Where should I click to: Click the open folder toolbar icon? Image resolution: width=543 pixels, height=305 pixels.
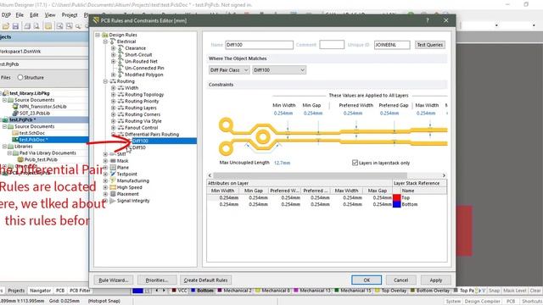coord(6,26)
